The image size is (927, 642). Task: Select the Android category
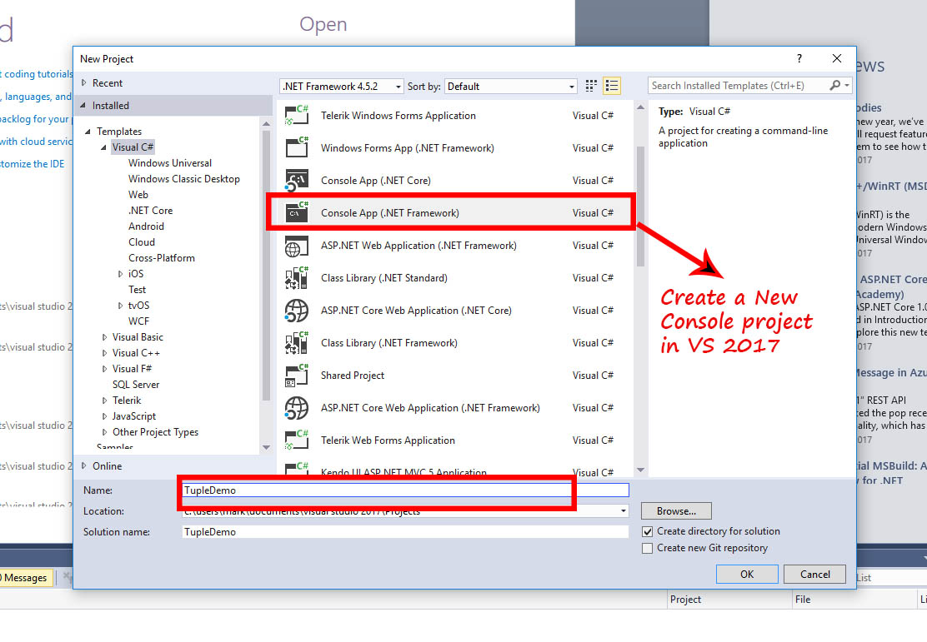[x=146, y=226]
